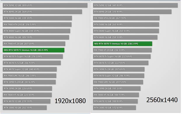The image size is (182, 114).
Task: Click the RTX 5090 389.6 FPS bar
Action: click(45, 5)
